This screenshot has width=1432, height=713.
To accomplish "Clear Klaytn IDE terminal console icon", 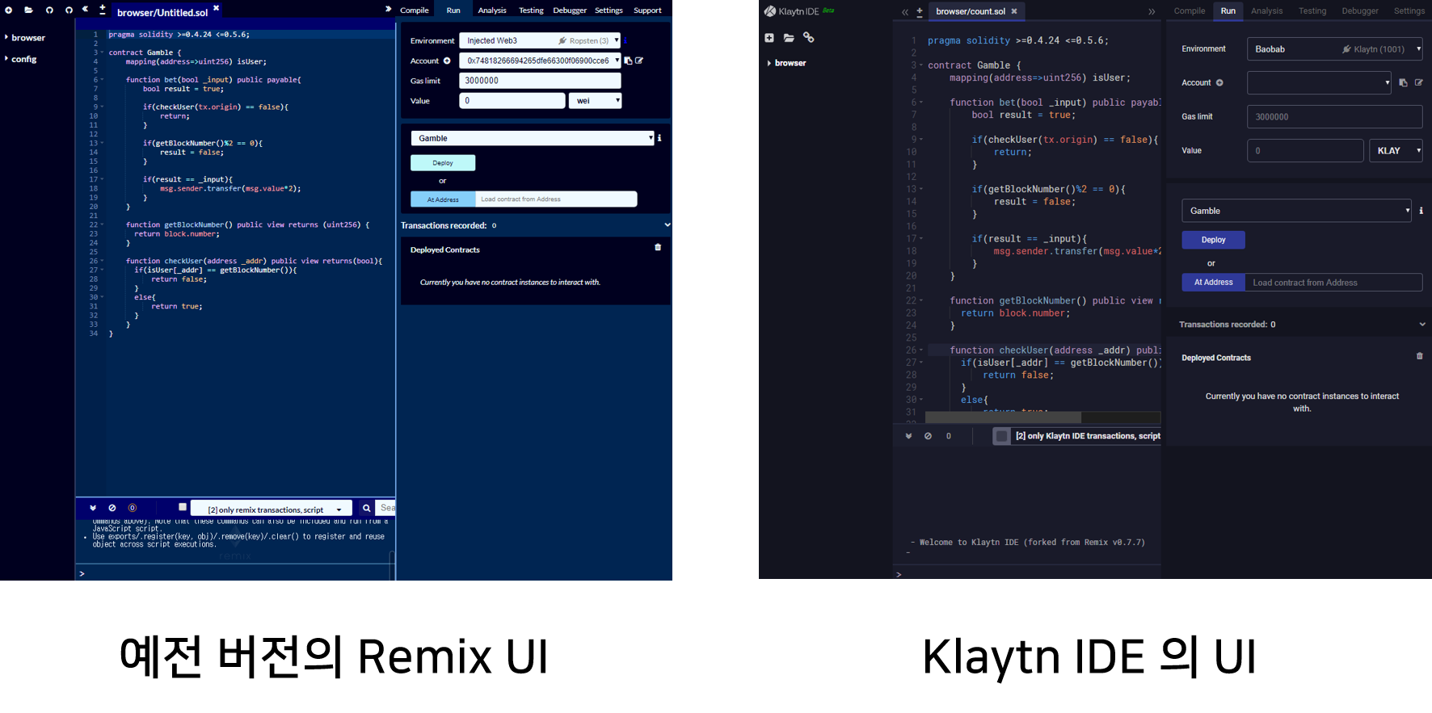I will point(928,436).
